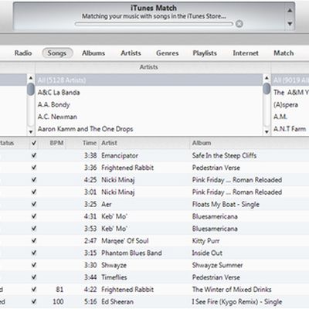Switch to the Genres tab
This screenshot has height=309, width=309.
[x=168, y=53]
